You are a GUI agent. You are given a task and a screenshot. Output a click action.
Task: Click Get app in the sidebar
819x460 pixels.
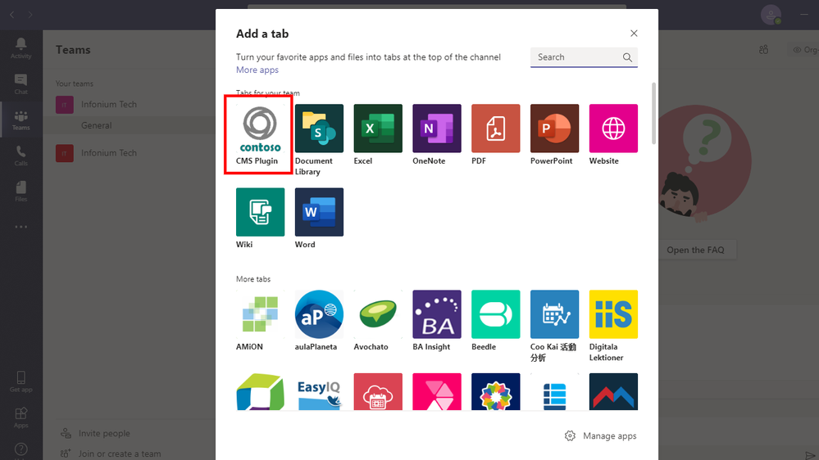tap(20, 381)
